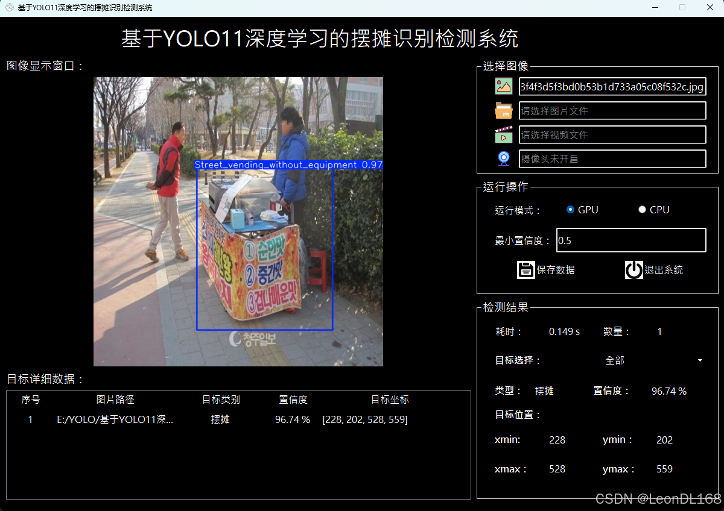724x511 pixels.
Task: Click the 96.74 % cell in table
Action: (293, 419)
